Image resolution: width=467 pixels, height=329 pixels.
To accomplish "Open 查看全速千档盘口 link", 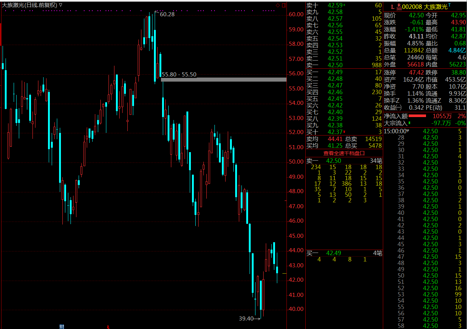I will pyautogui.click(x=344, y=153).
